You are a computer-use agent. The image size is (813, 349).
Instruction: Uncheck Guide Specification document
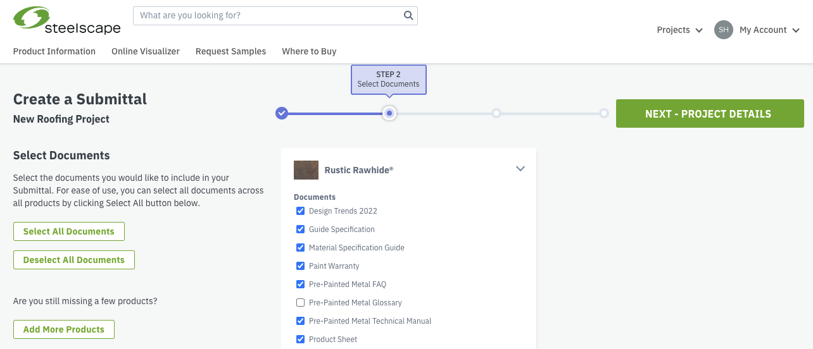tap(300, 229)
